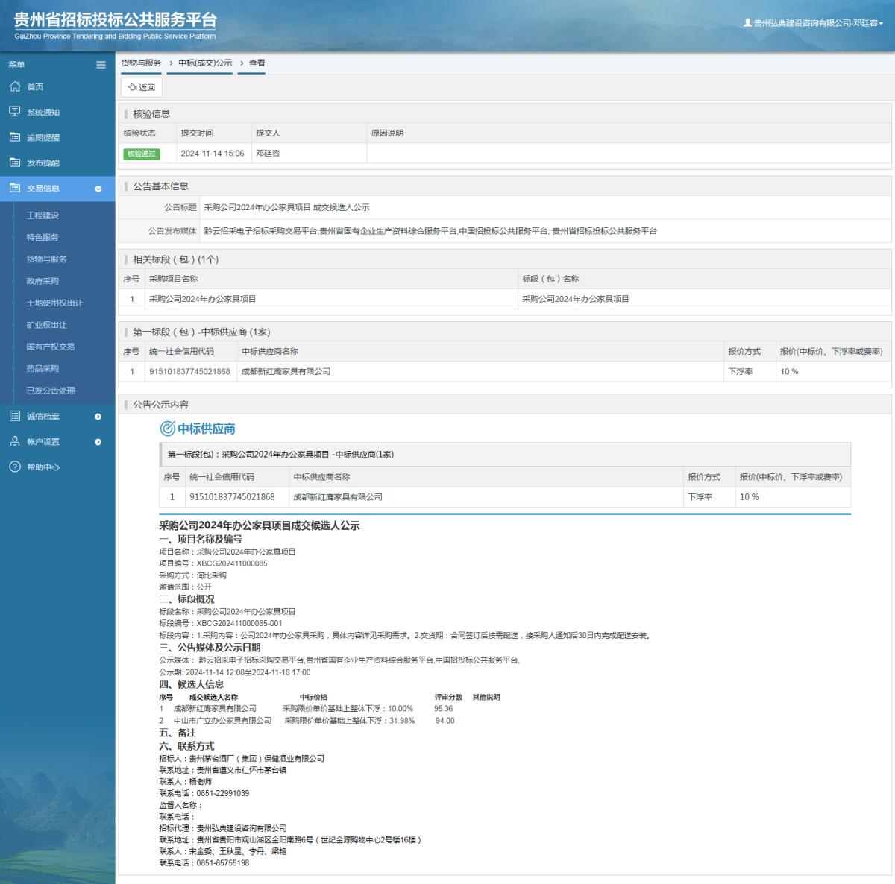Select 药品采购 in the sidebar

point(43,368)
